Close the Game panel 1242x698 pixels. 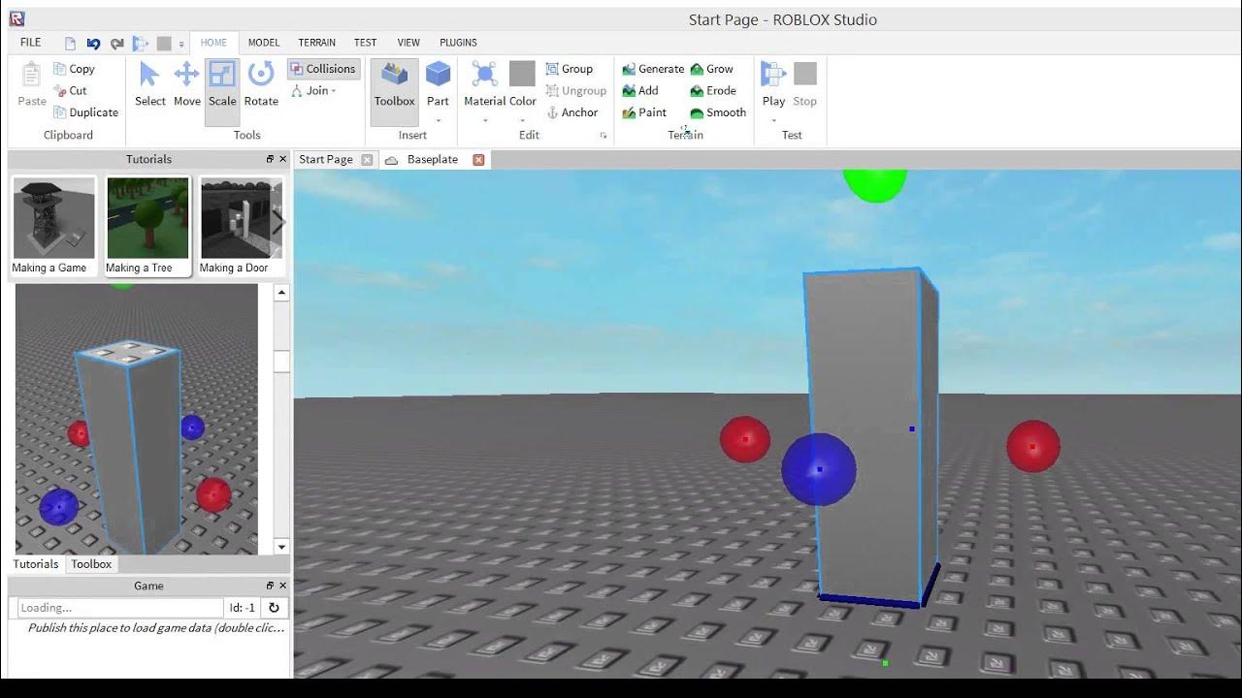pos(282,586)
